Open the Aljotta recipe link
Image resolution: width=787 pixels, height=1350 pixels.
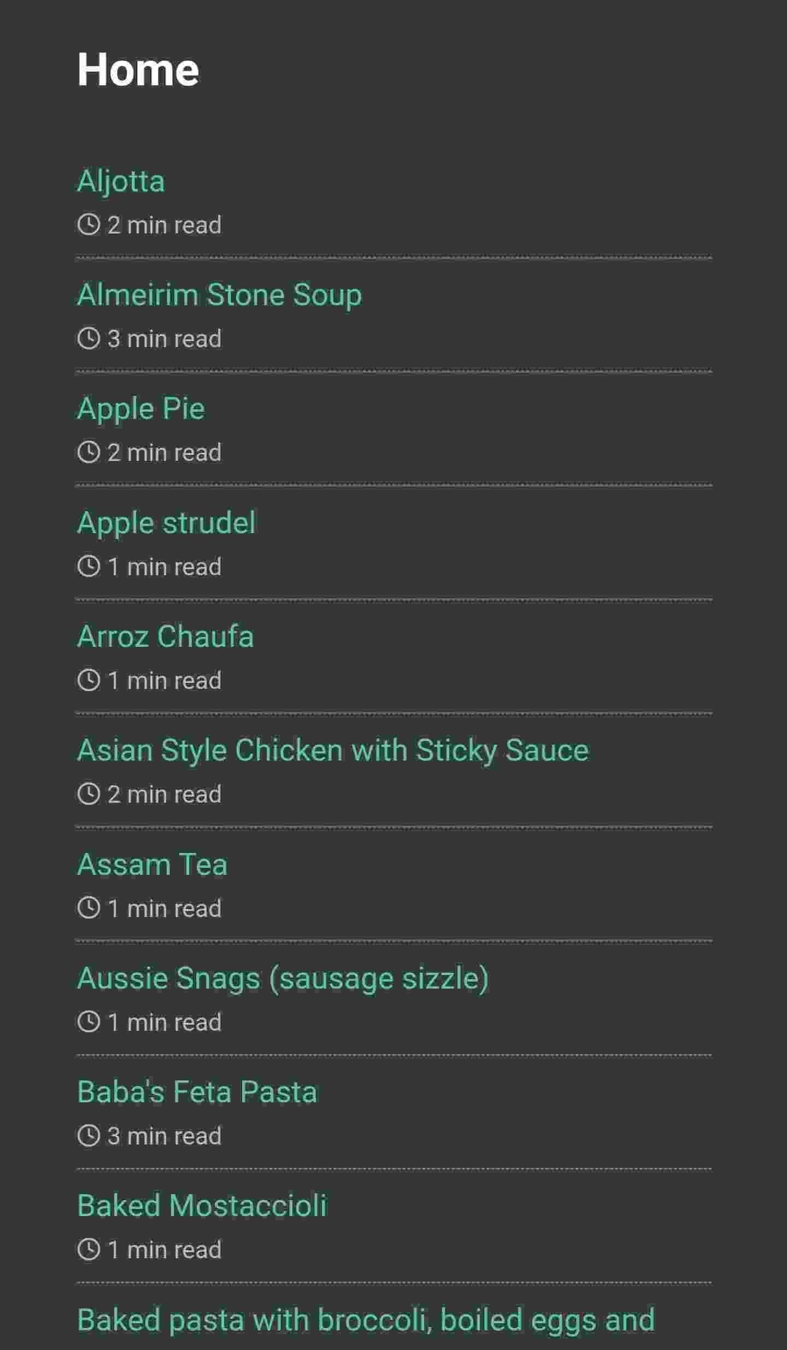121,181
